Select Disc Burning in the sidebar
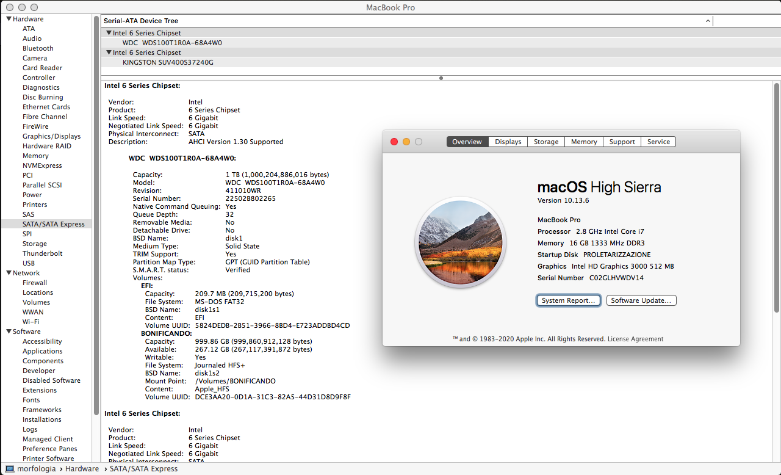 pos(43,97)
